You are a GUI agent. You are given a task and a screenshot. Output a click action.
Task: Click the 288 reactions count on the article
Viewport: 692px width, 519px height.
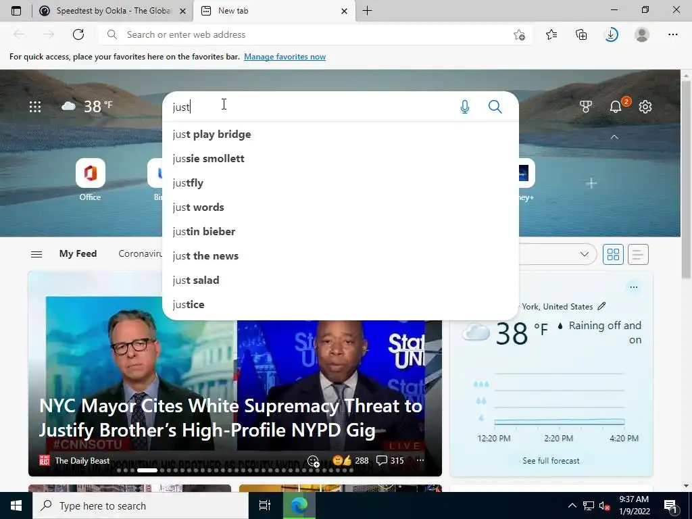click(362, 461)
